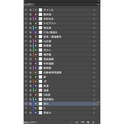Expand the 高速道路 layer disclosure triangle
This screenshot has width=124, height=124.
[36, 59]
